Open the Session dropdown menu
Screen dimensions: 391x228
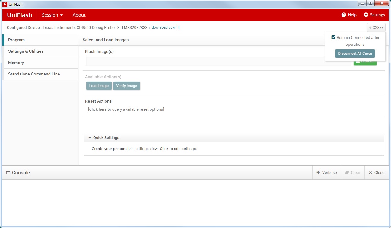pyautogui.click(x=52, y=15)
